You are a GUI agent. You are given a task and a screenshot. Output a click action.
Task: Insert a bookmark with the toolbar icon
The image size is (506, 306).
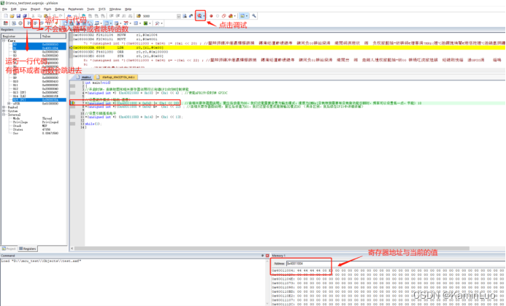click(83, 16)
